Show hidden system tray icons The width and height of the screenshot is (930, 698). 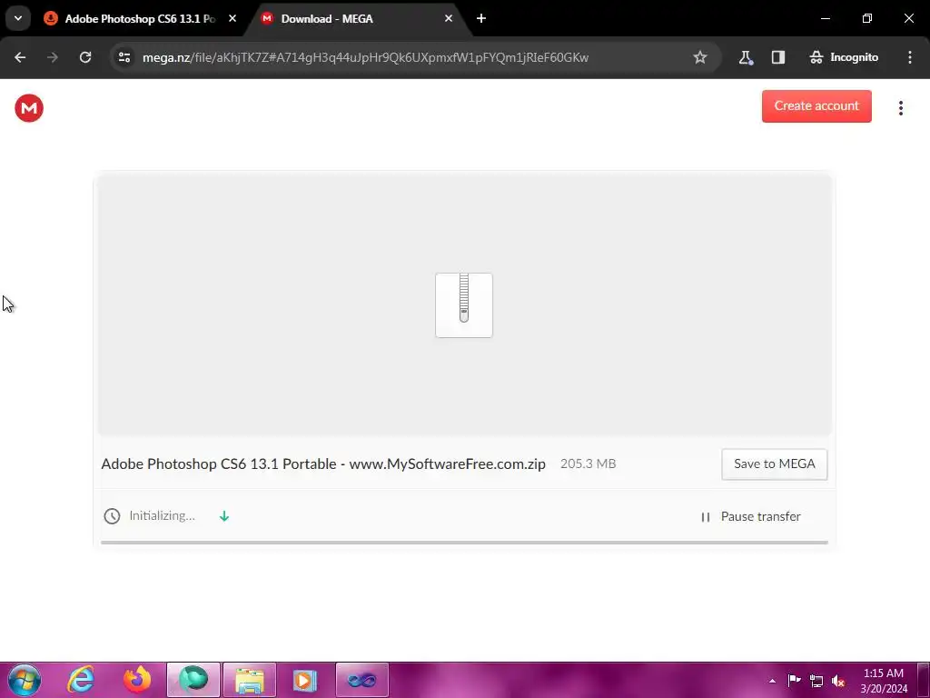coord(772,681)
